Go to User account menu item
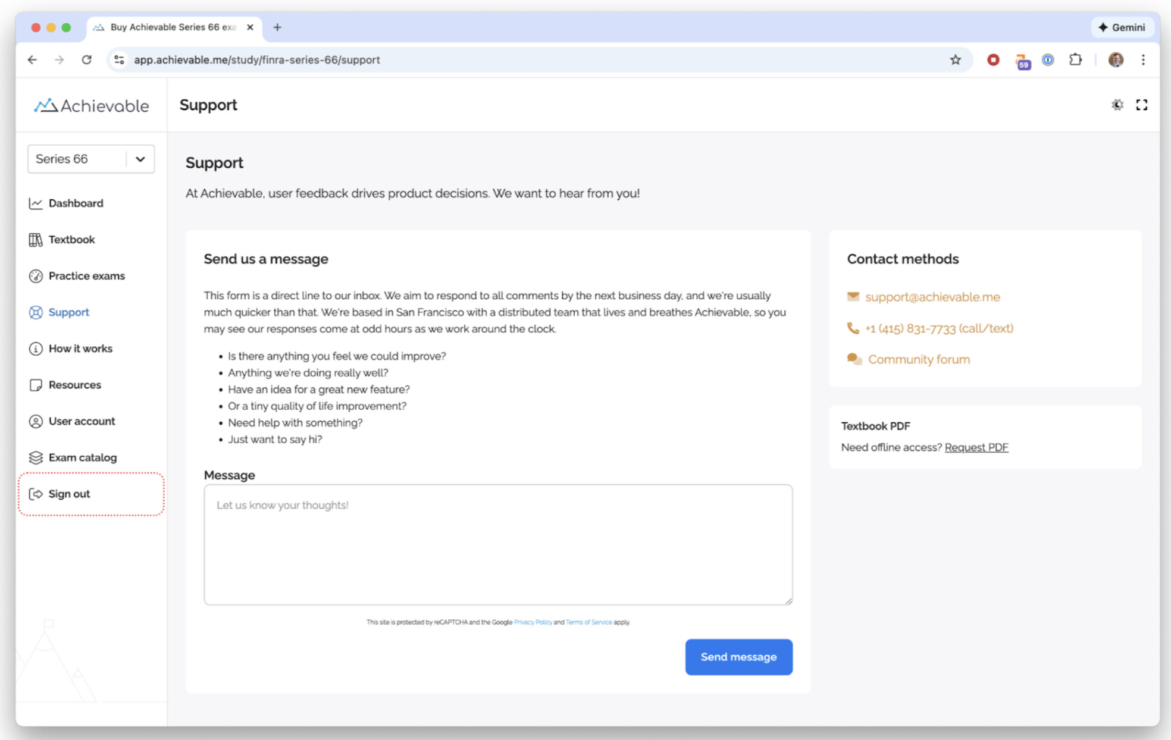Viewport: 1171px width, 740px height. pos(82,421)
